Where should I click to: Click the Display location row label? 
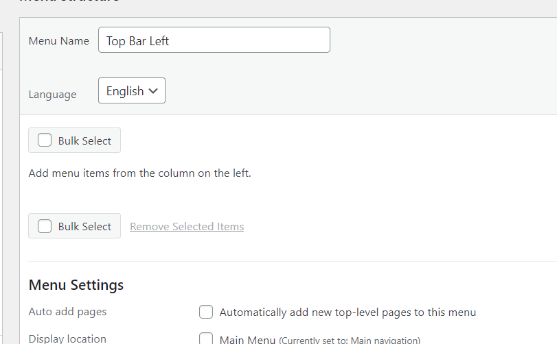coord(67,339)
